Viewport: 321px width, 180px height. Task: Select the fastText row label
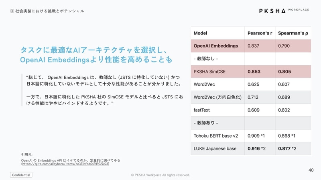coord(202,110)
